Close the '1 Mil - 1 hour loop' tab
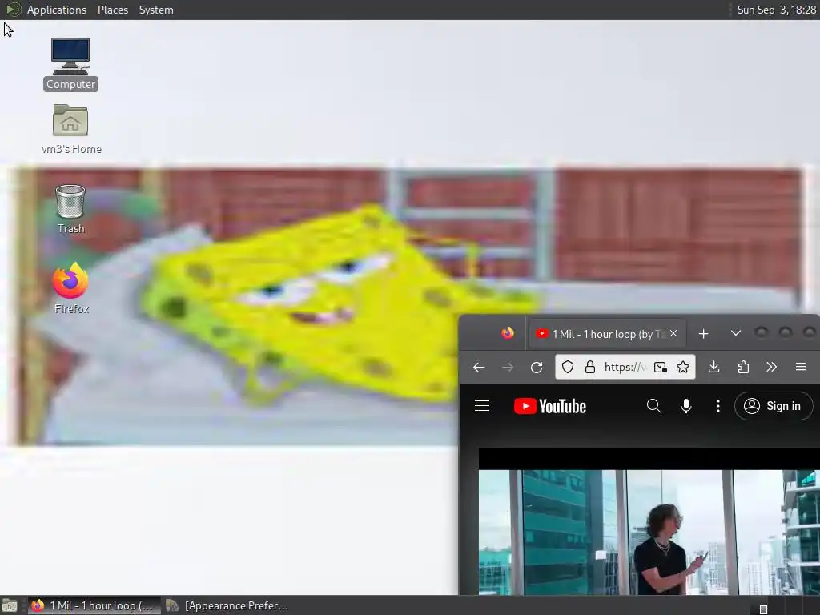 tap(673, 333)
